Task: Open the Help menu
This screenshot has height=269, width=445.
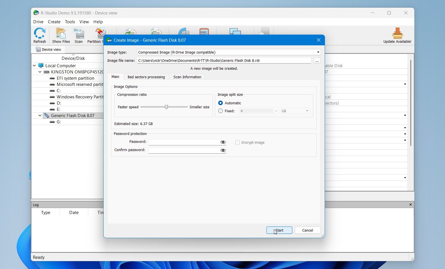Action: click(98, 22)
